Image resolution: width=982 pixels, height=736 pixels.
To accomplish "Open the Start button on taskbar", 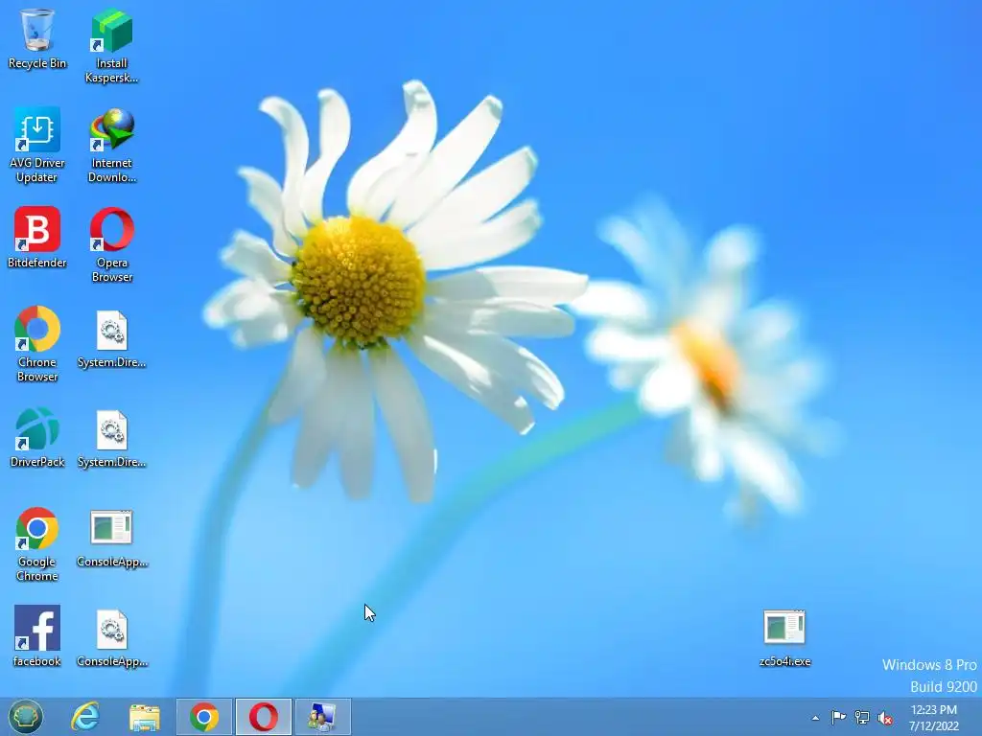I will pyautogui.click(x=26, y=717).
